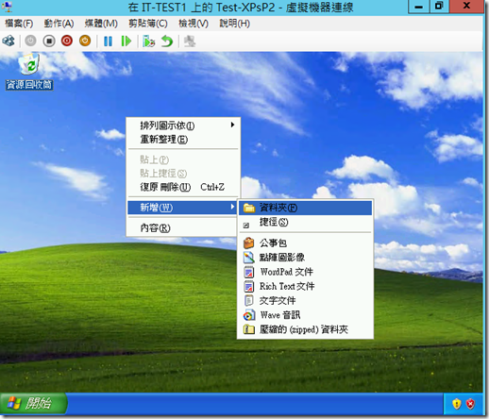
Task: Open the 說明(H) menu
Action: 235,24
